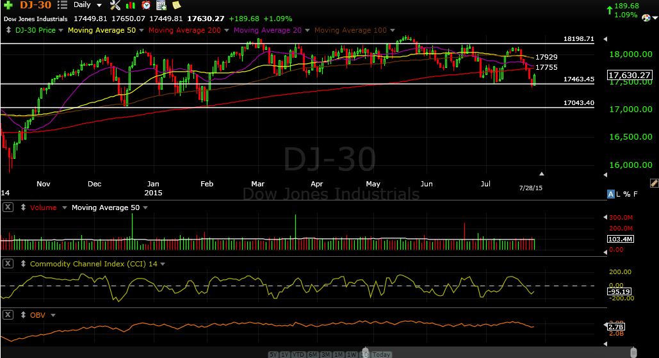The width and height of the screenshot is (659, 358).
Task: Click the 17463.45 support line label
Action: coord(579,79)
